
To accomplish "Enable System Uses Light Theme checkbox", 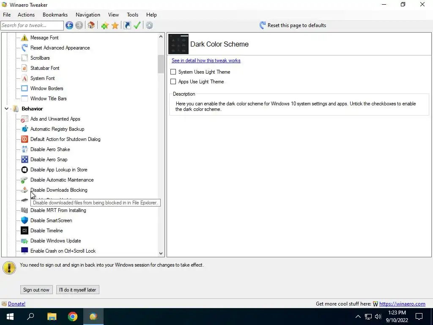I will pyautogui.click(x=173, y=72).
